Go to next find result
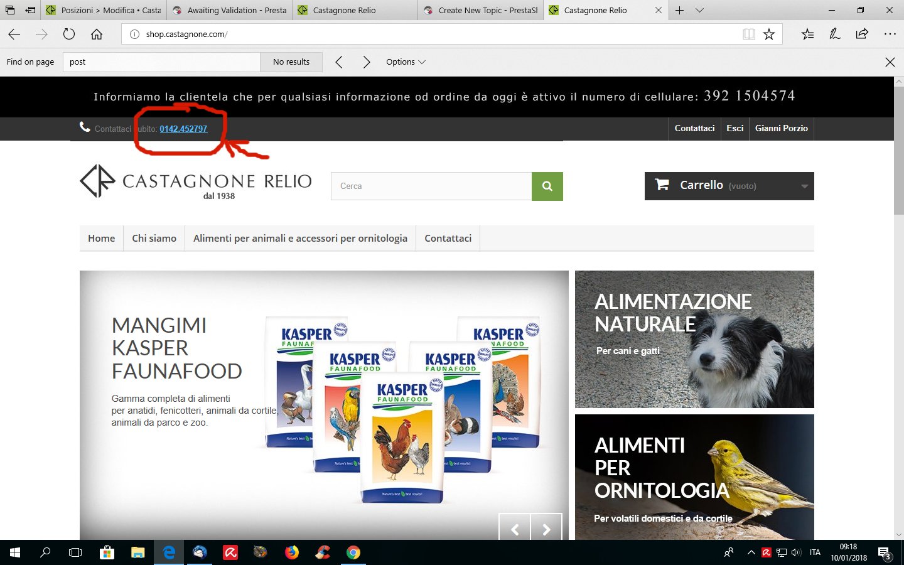Viewport: 904px width, 565px height. point(367,62)
